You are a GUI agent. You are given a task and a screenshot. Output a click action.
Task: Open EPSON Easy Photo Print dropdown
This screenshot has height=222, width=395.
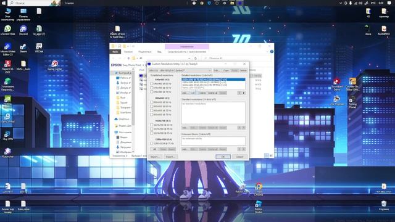(143, 65)
